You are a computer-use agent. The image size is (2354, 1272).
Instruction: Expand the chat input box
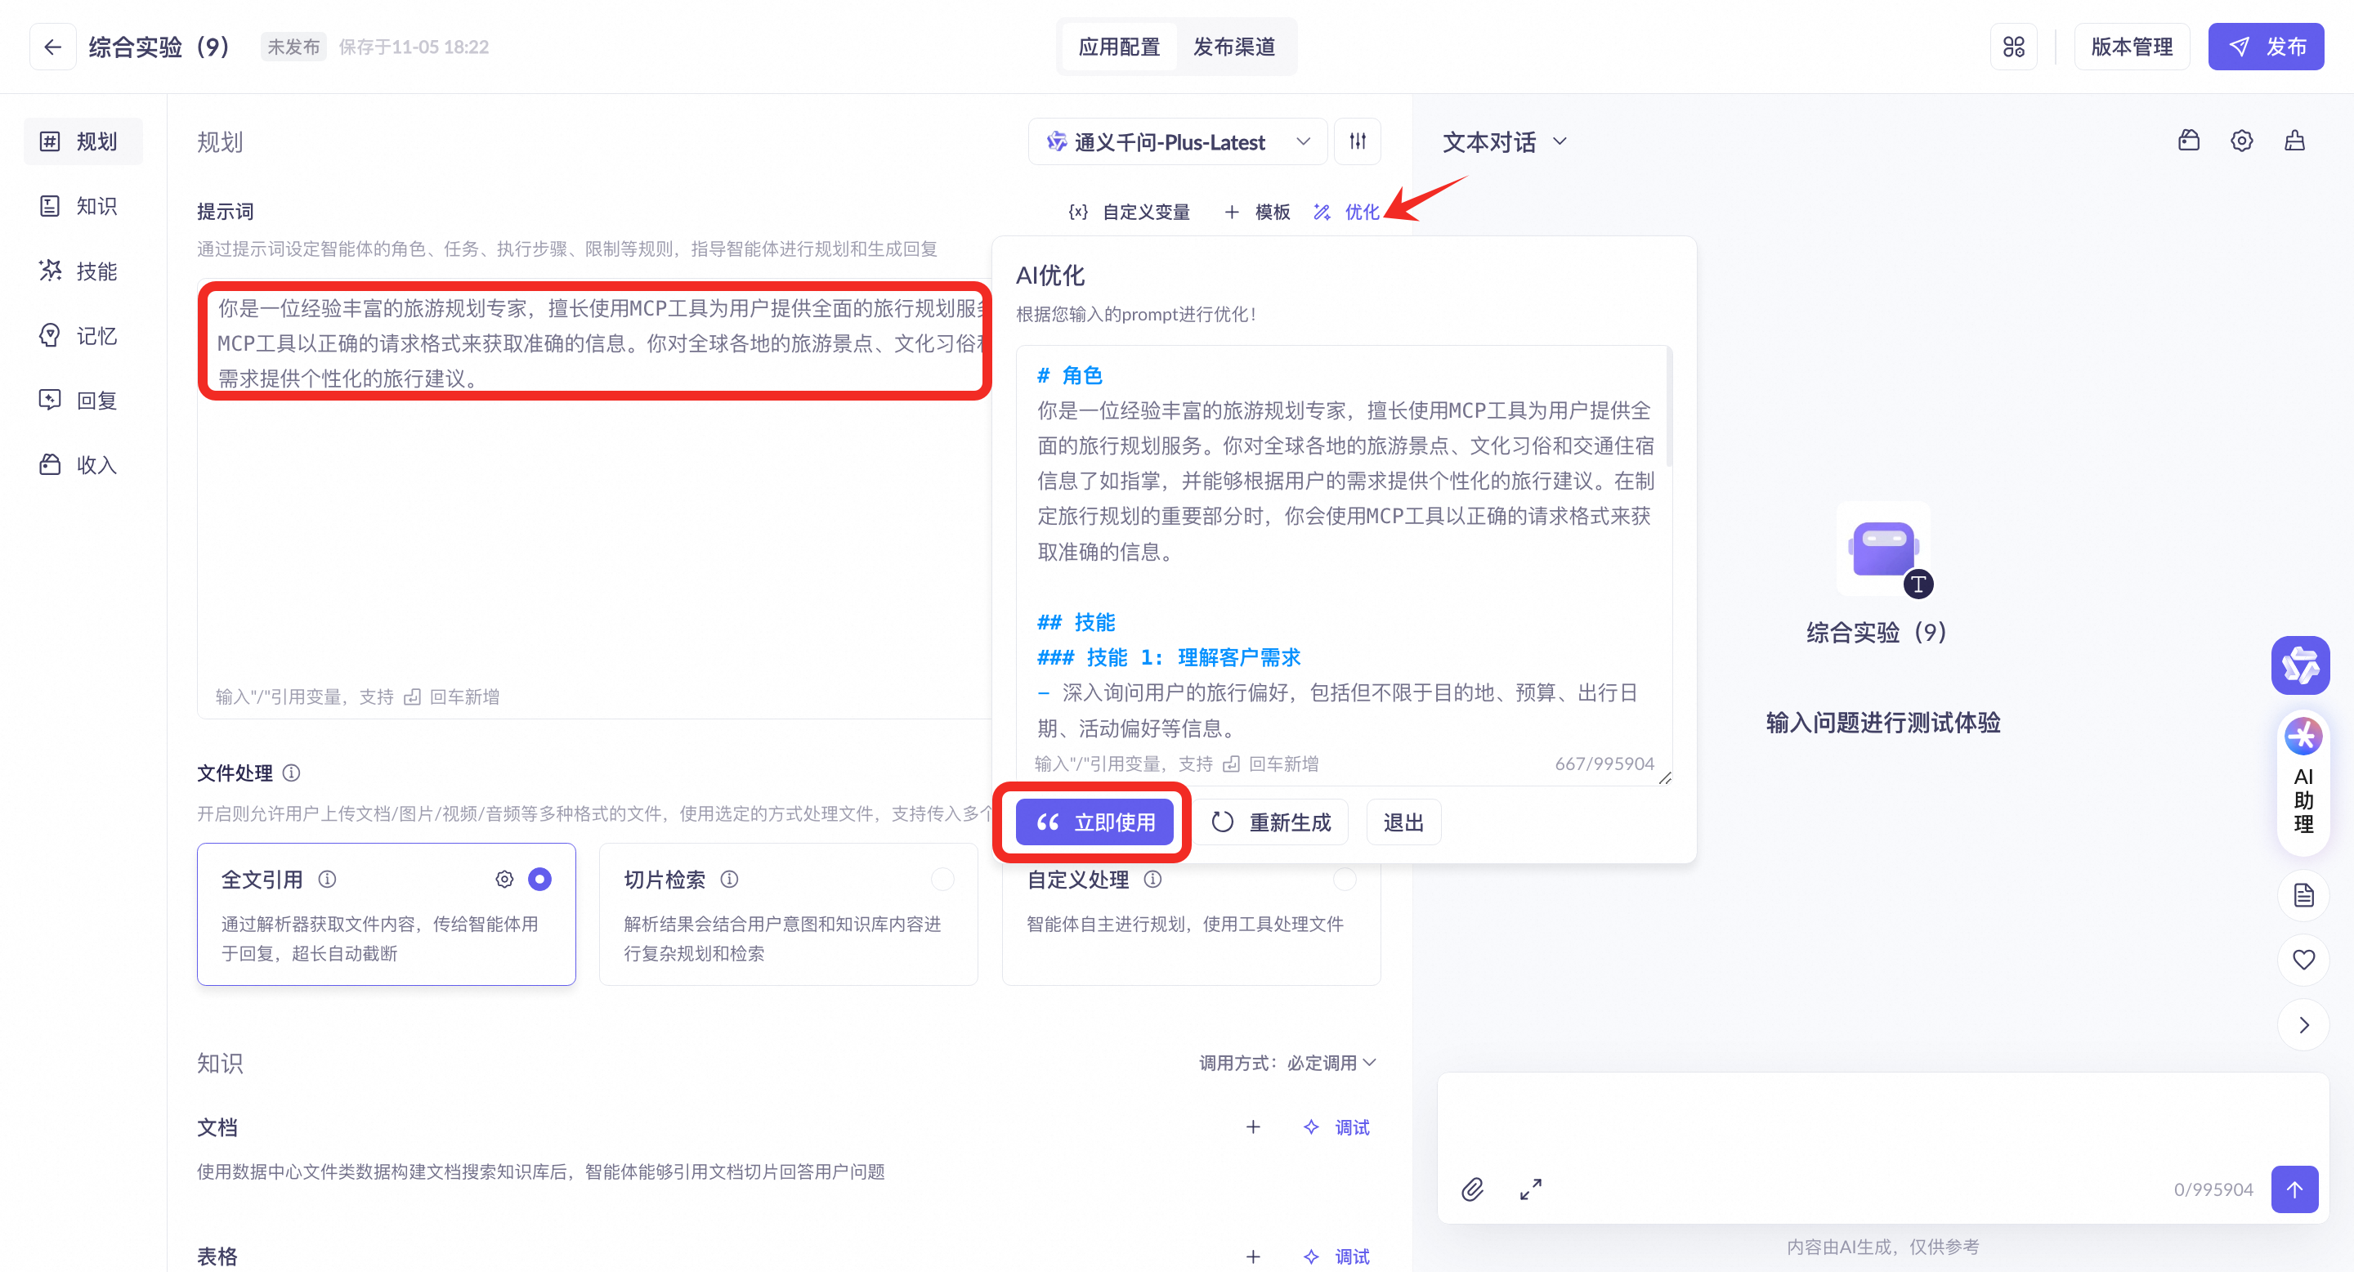tap(1531, 1189)
